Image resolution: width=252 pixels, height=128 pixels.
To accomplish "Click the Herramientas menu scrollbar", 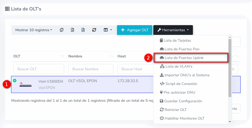I will pyautogui.click(x=230, y=68).
